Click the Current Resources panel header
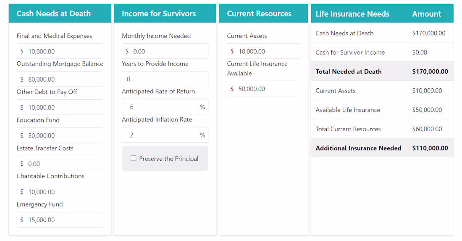This screenshot has width=462, height=241. click(263, 13)
